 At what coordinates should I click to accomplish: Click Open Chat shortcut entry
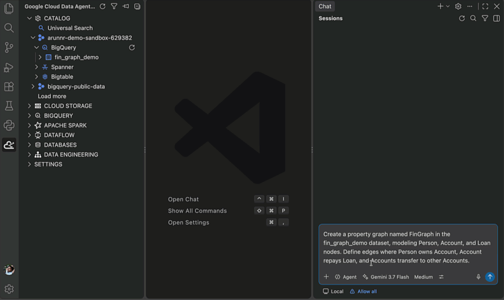pyautogui.click(x=183, y=199)
